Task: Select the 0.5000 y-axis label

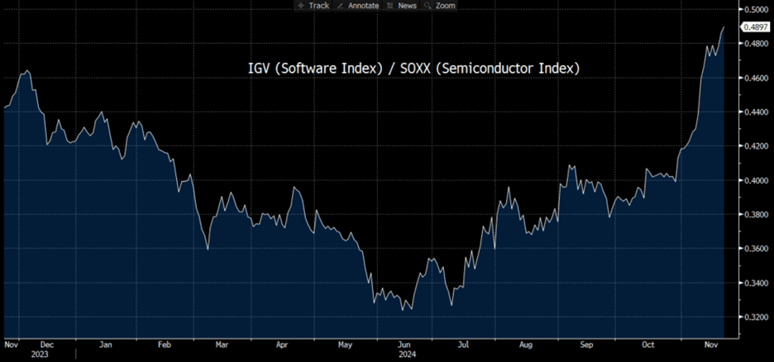Action: click(x=756, y=9)
